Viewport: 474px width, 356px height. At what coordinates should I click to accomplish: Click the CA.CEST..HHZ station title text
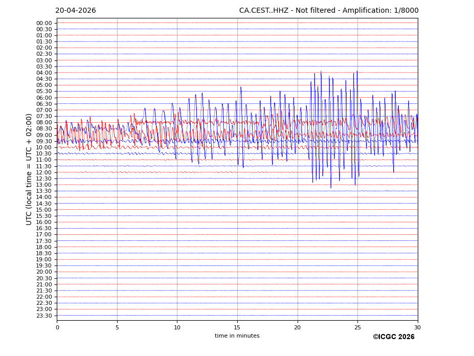click(329, 11)
